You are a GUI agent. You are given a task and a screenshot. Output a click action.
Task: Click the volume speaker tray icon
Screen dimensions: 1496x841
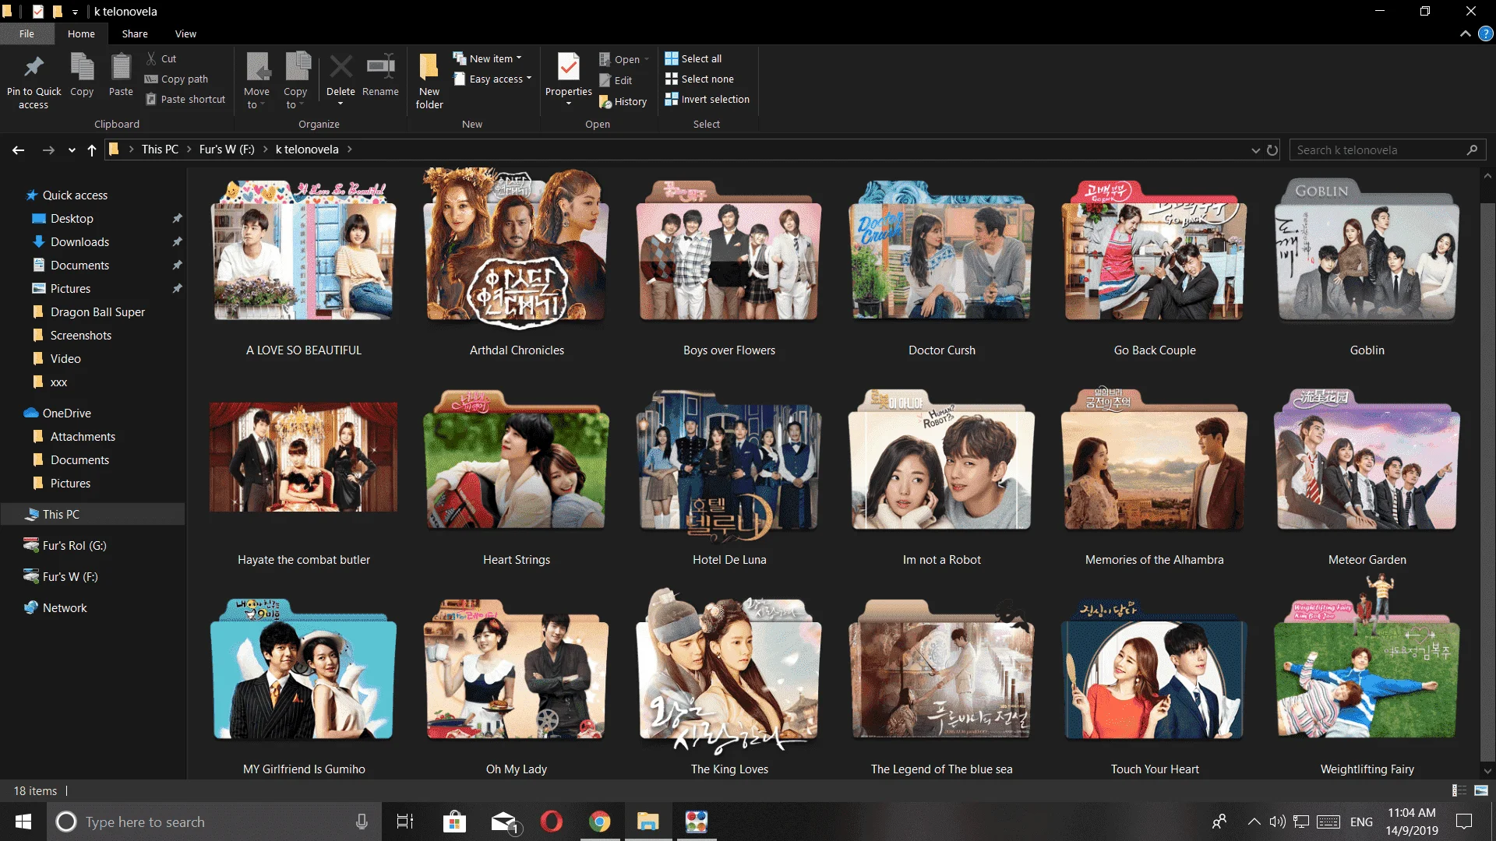1276,822
